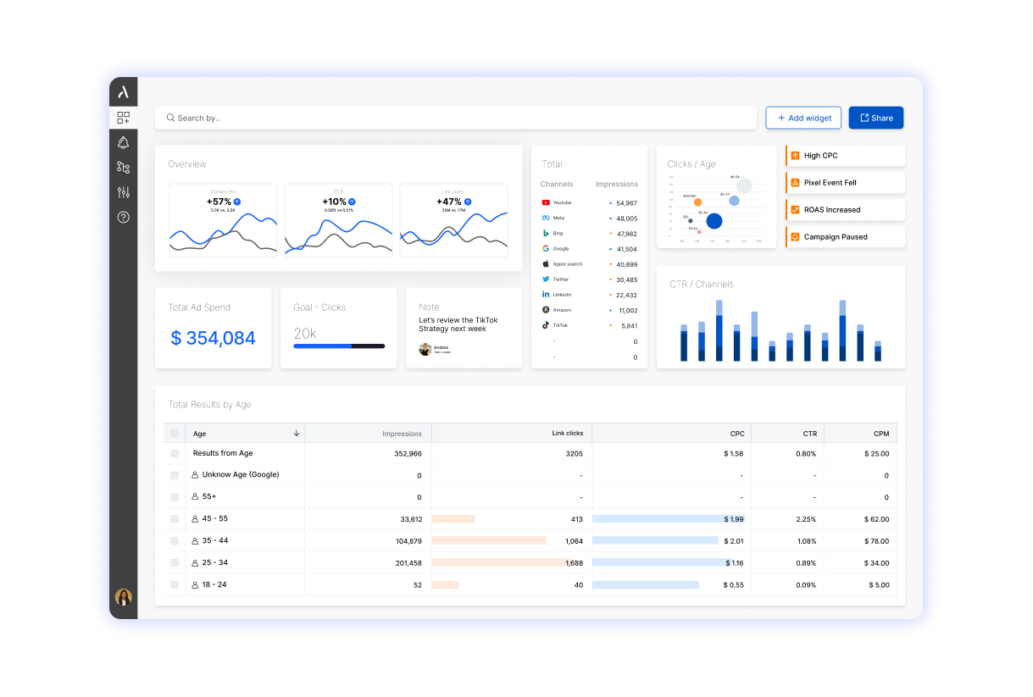
Task: Click the TikTok channel icon
Action: tap(546, 324)
